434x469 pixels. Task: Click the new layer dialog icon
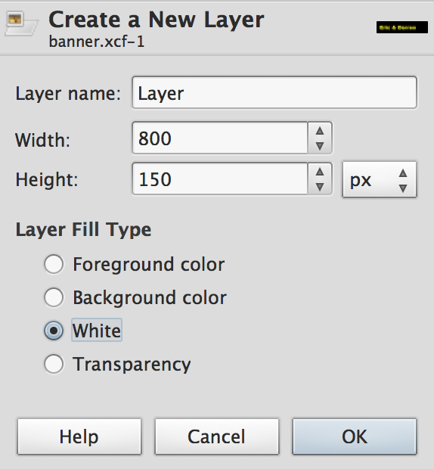tap(21, 23)
